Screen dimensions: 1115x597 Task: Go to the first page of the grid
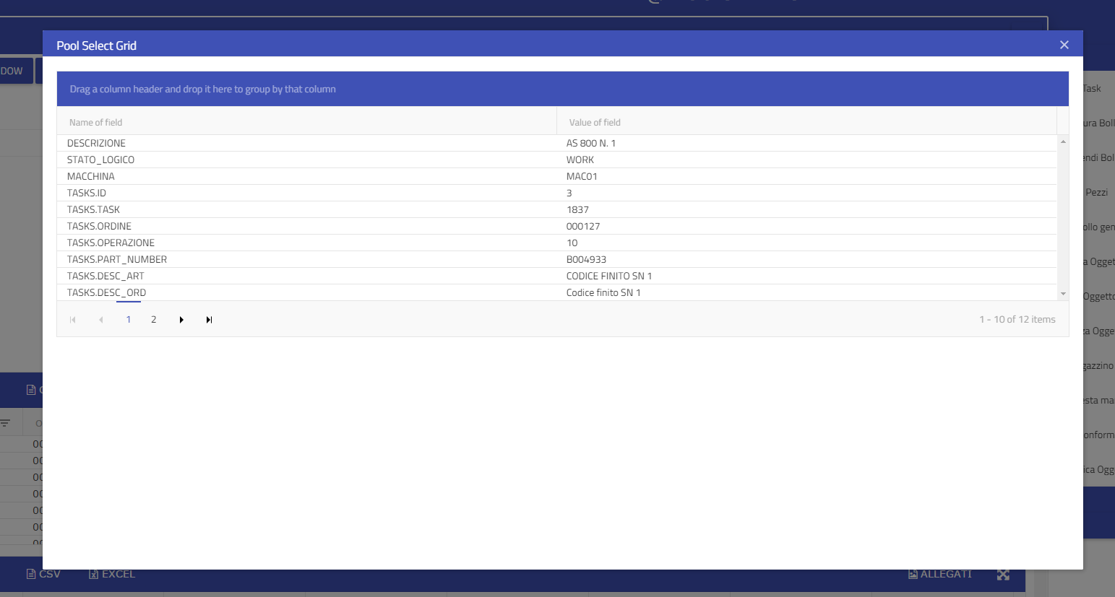pos(72,320)
